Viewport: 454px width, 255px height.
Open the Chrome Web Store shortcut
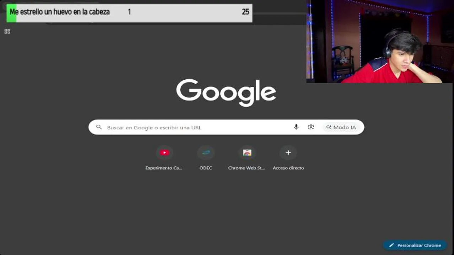(x=247, y=158)
